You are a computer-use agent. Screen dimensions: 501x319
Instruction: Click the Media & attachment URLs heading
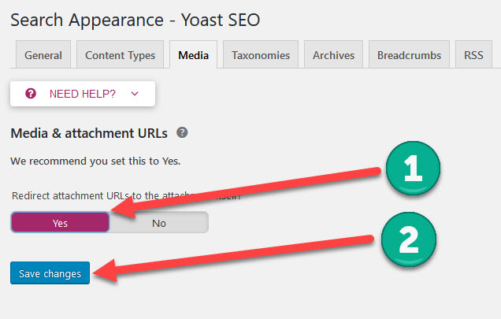[x=89, y=133]
